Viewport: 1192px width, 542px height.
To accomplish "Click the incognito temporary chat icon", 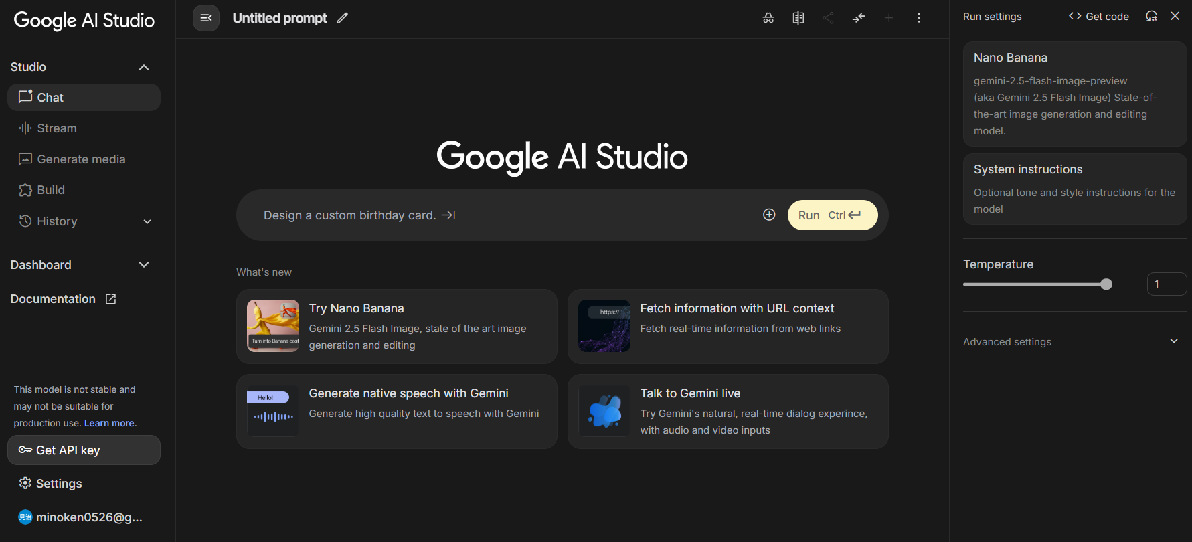I will pos(768,18).
